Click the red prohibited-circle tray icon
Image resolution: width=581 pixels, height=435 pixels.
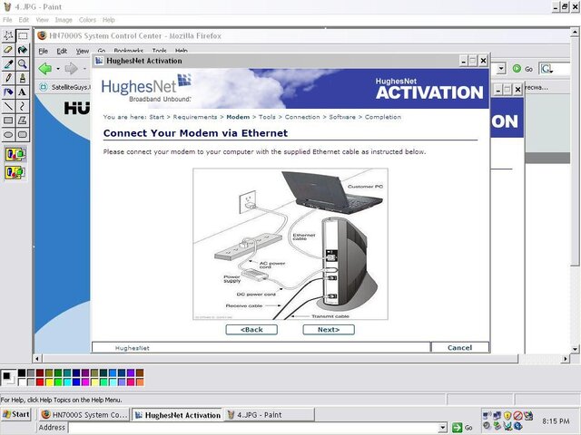pyautogui.click(x=517, y=415)
